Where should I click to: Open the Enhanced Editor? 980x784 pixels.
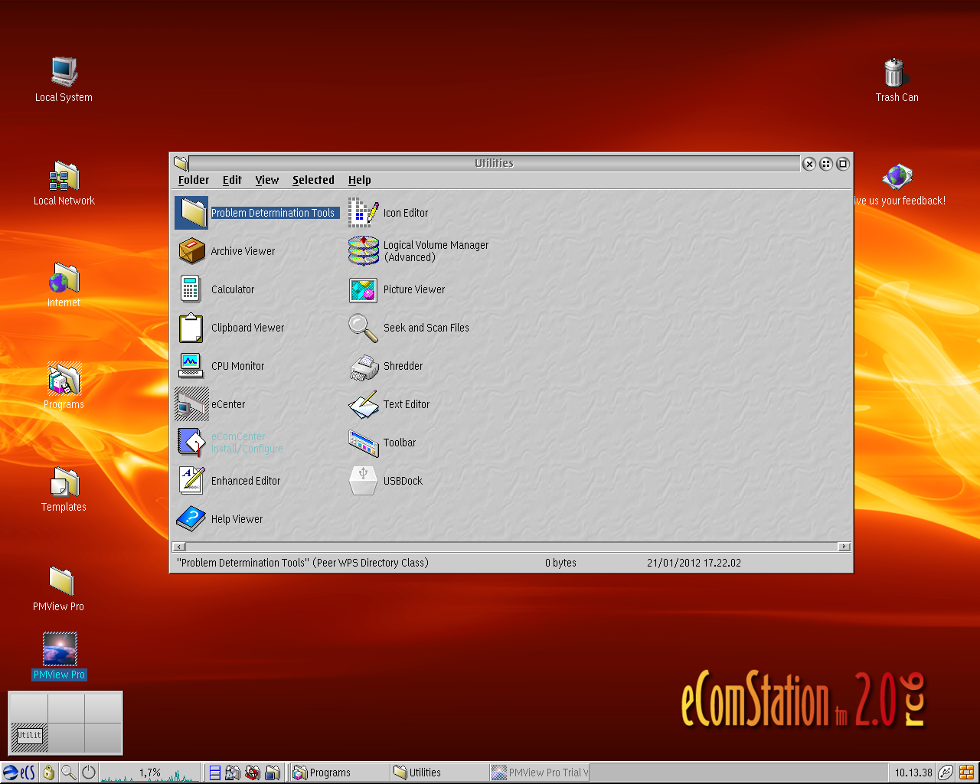[191, 481]
